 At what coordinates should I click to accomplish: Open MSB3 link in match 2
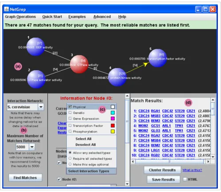click(155, 116)
